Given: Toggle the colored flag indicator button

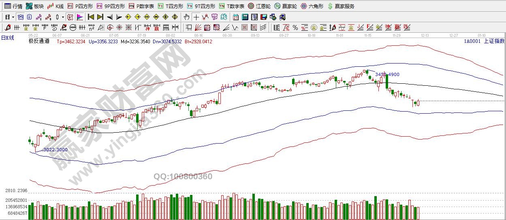Looking at the screenshot, I should 80,17.
